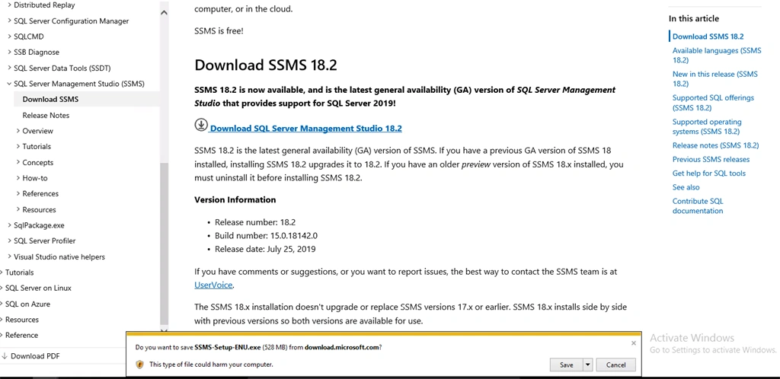Jump to Download SSMS 18.2 section
The width and height of the screenshot is (780, 379).
tap(708, 37)
